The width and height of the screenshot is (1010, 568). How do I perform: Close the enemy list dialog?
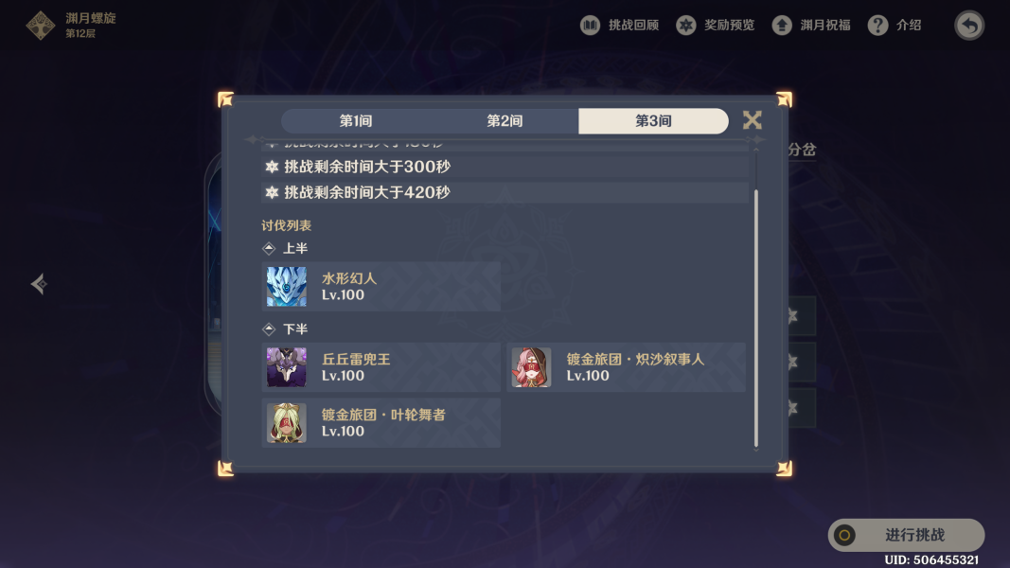point(752,120)
